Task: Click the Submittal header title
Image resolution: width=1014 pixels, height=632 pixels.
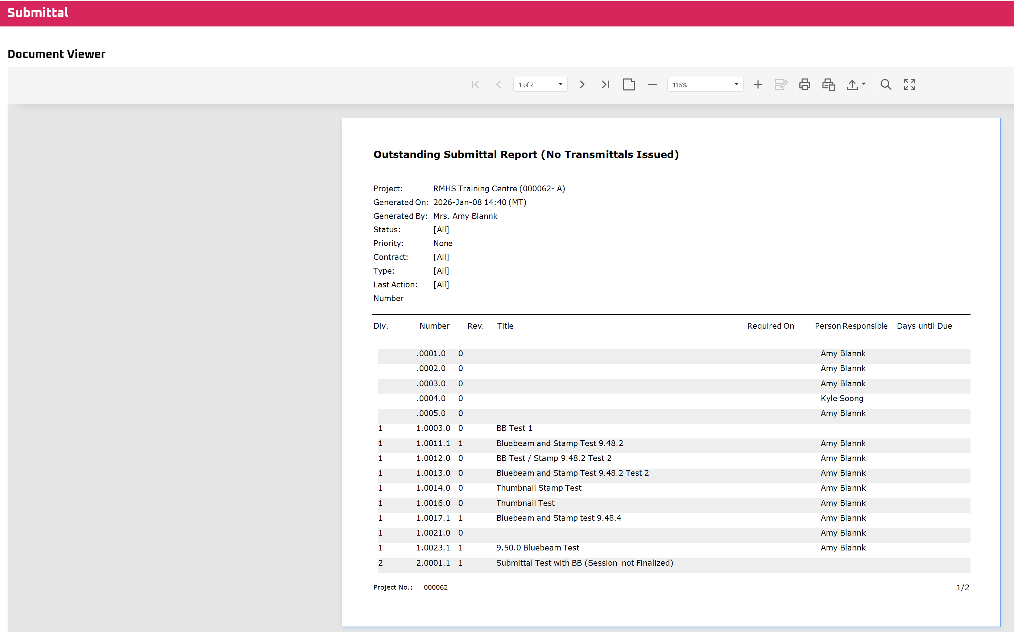Action: [x=38, y=13]
